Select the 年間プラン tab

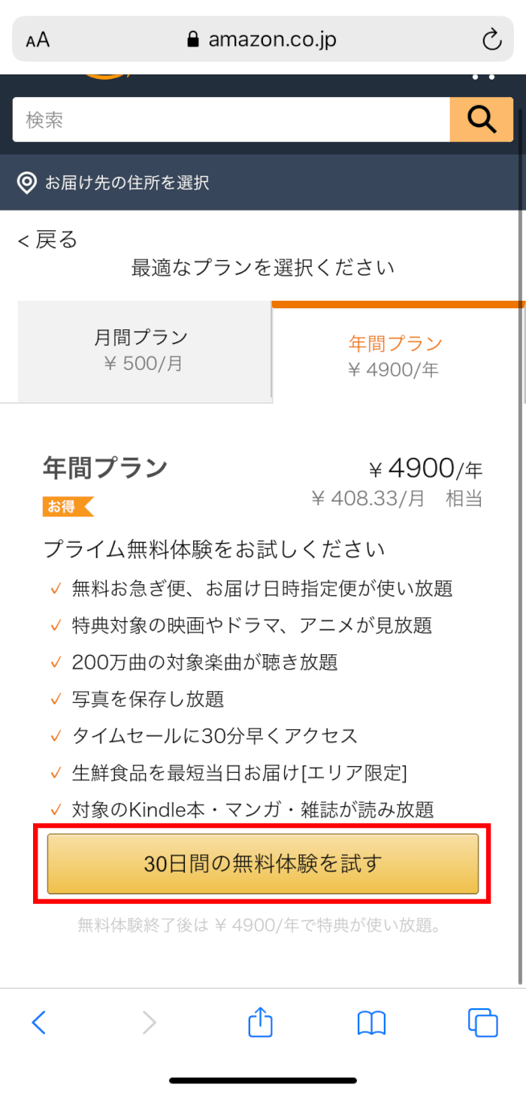pos(395,356)
